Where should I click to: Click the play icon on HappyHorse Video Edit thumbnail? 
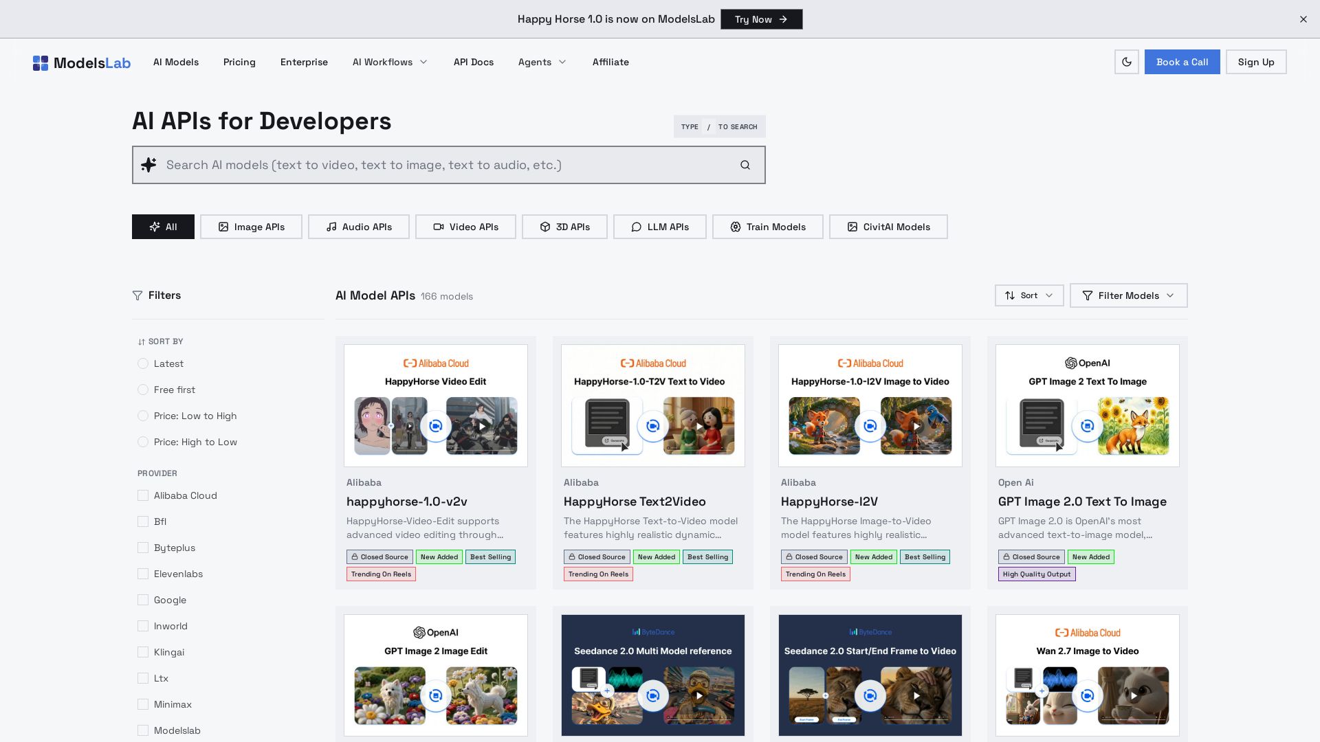pos(482,426)
